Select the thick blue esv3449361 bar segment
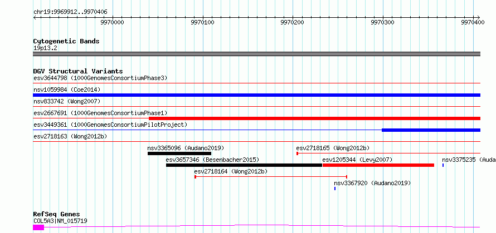Screen dimensions: 496x233 431,130
